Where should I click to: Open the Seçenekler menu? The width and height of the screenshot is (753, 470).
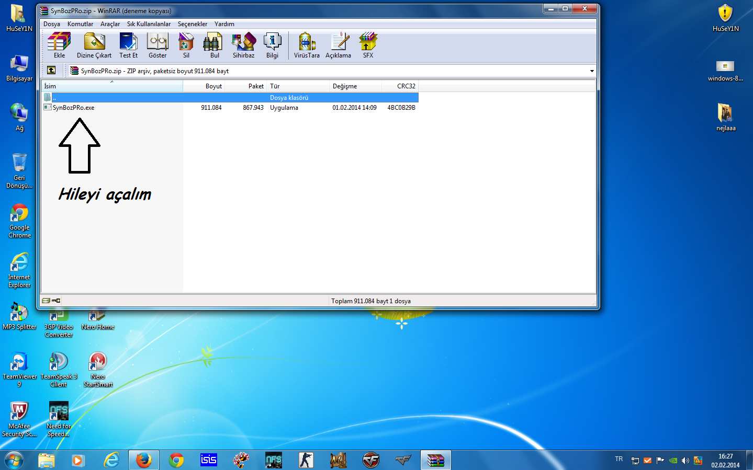pos(192,24)
